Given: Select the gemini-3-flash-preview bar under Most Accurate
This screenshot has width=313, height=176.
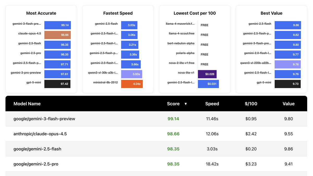Looking at the screenshot, I should (x=58, y=25).
